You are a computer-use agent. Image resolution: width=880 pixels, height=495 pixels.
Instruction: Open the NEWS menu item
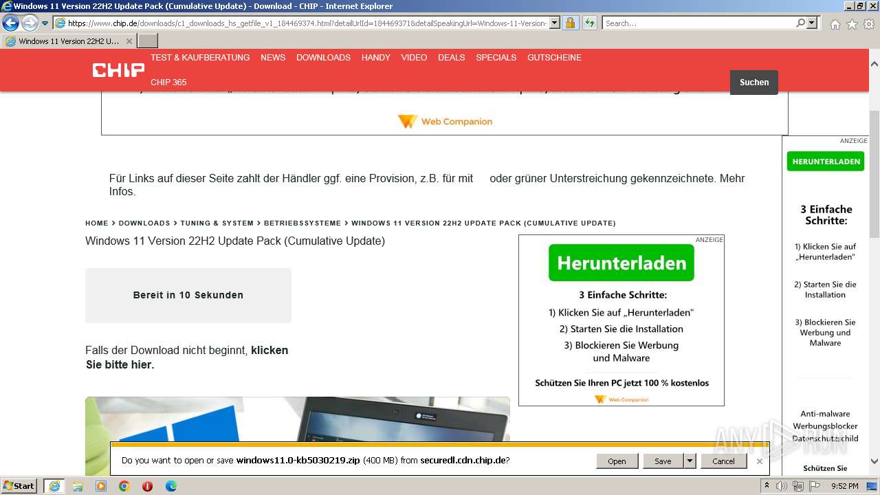(x=273, y=58)
